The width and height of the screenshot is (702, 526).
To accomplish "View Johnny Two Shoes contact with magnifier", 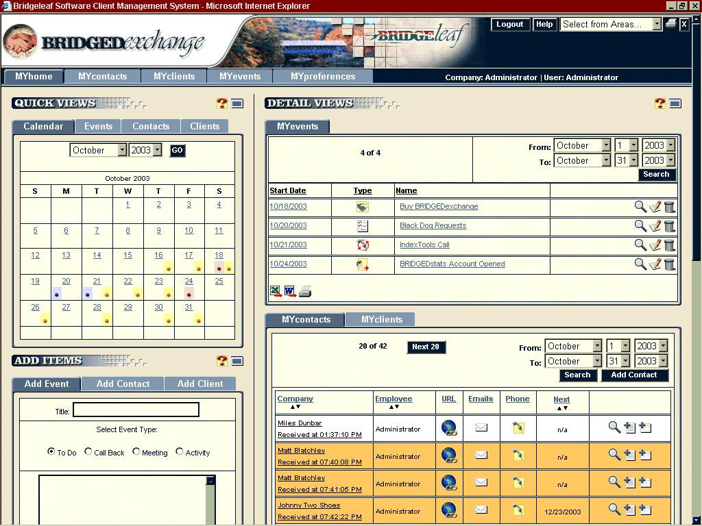I will point(614,510).
